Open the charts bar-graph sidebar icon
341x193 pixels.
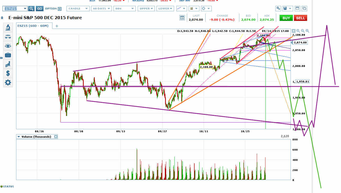(x=8, y=64)
